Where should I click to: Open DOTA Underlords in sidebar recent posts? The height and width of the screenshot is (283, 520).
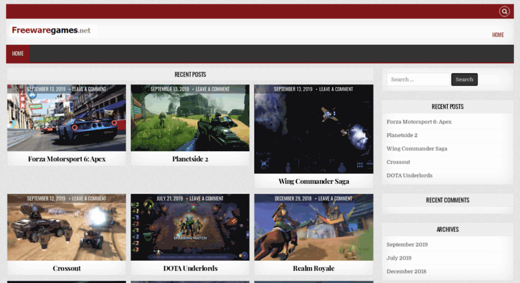coord(410,176)
